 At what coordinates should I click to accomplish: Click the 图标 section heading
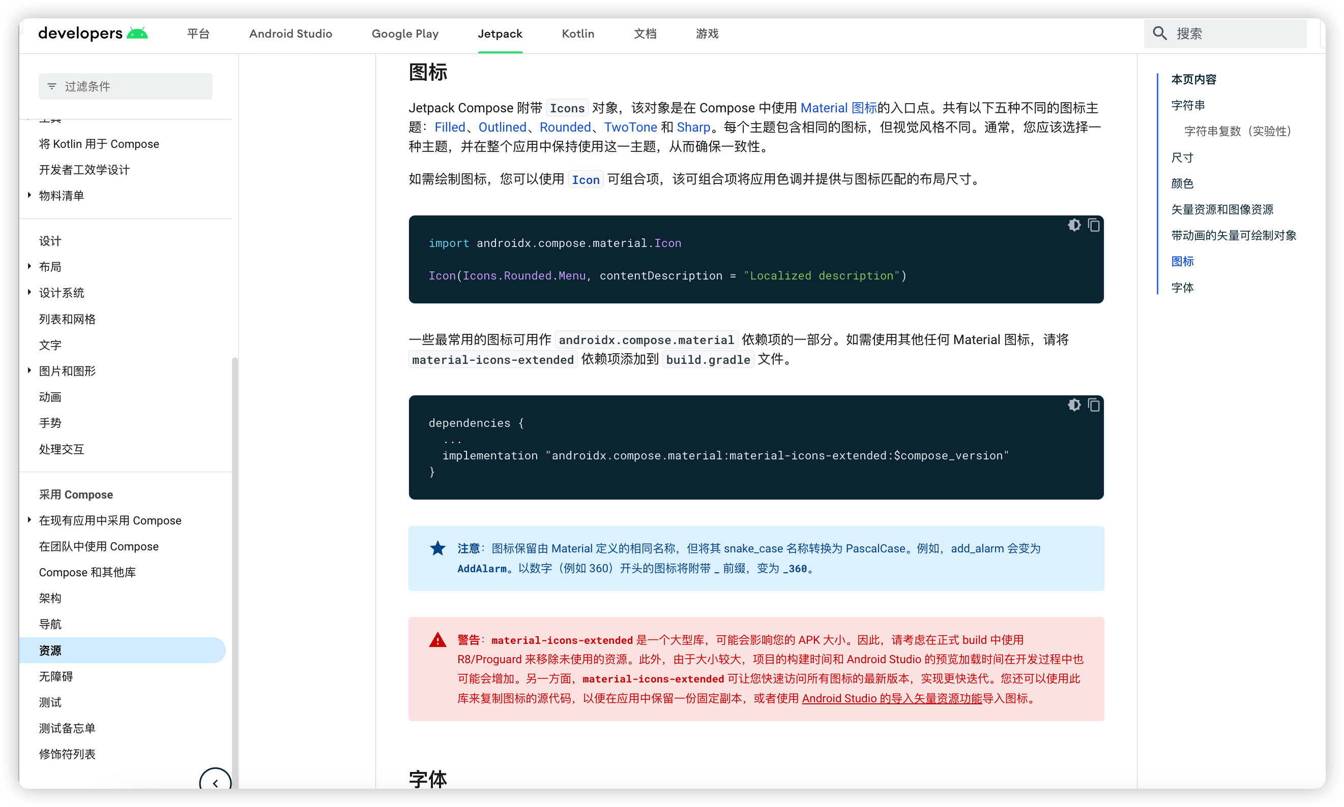[x=428, y=72]
